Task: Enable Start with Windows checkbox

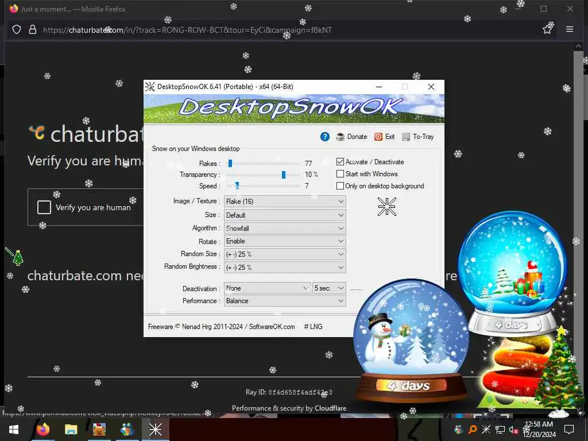Action: tap(340, 173)
